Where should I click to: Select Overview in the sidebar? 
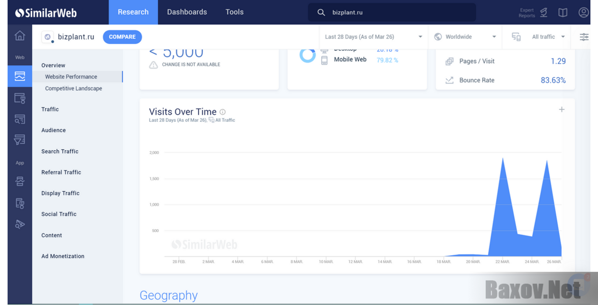click(53, 65)
